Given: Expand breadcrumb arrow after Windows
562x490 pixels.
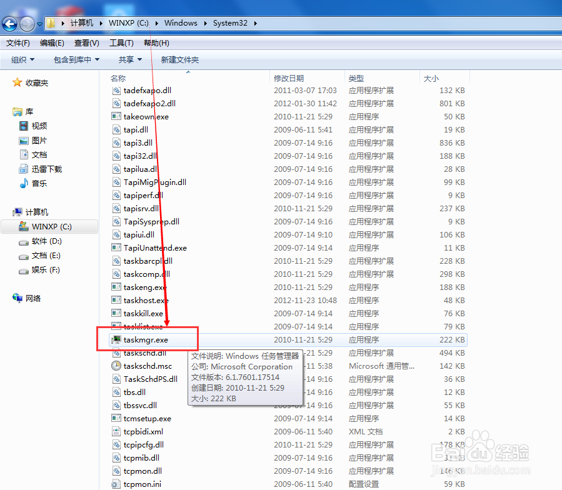Looking at the screenshot, I should [206, 23].
